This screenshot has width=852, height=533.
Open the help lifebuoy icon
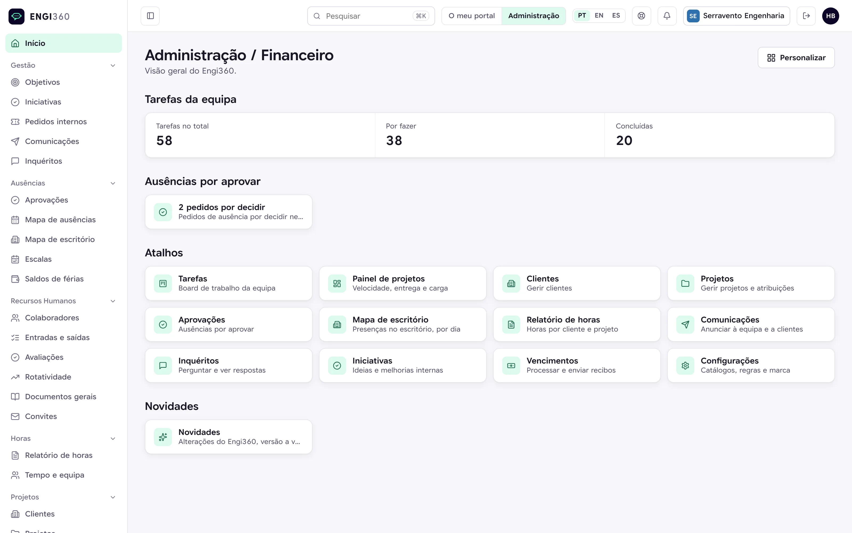tap(641, 16)
